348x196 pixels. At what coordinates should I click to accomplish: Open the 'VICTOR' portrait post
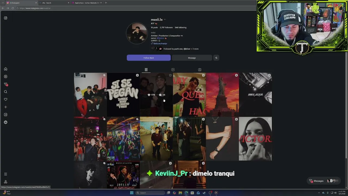255,139
